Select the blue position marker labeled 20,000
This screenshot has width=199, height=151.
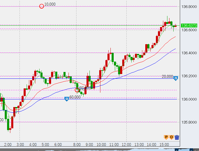[176, 78]
